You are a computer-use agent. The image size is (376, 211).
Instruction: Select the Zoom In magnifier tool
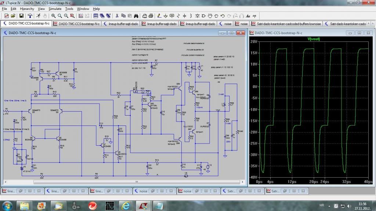53,16
